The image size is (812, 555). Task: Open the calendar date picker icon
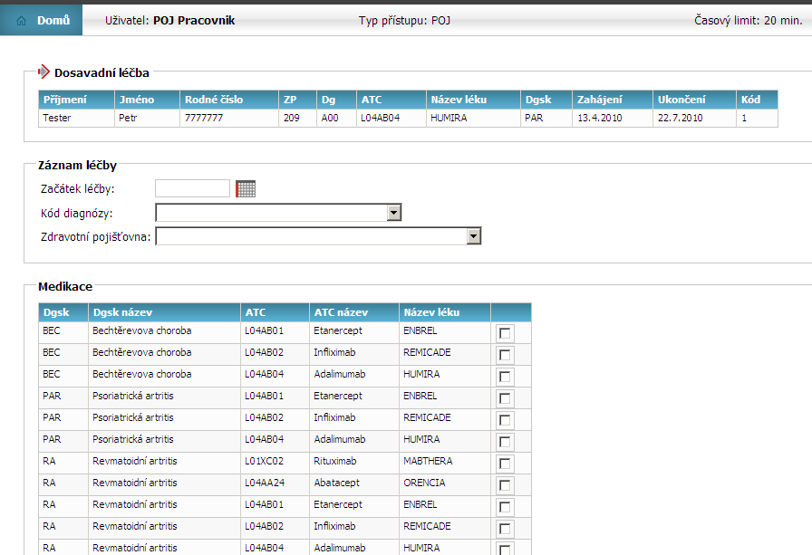[x=246, y=189]
